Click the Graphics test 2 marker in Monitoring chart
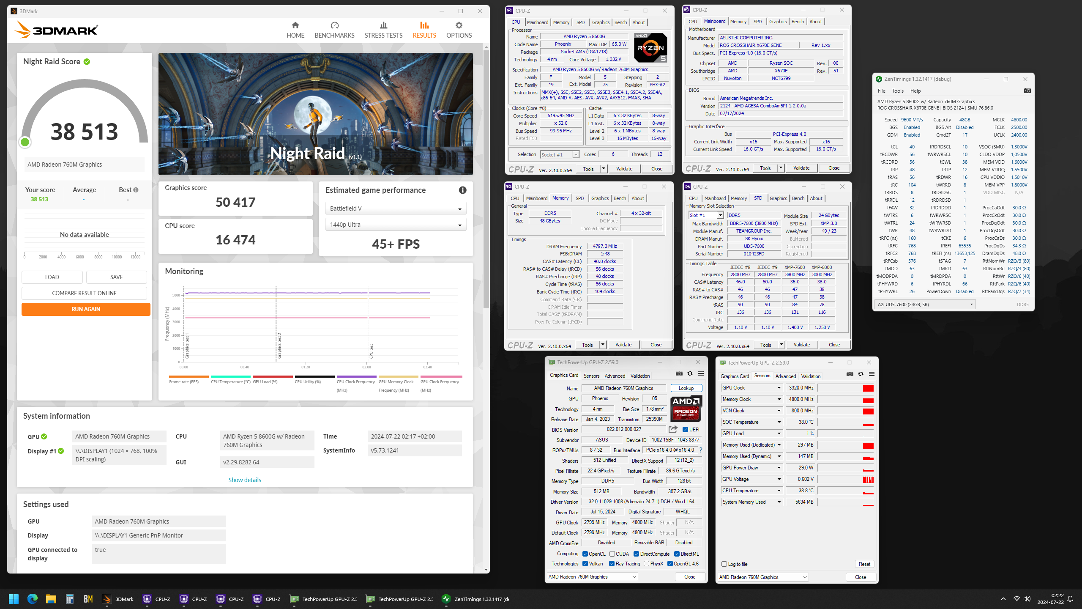 [x=279, y=345]
